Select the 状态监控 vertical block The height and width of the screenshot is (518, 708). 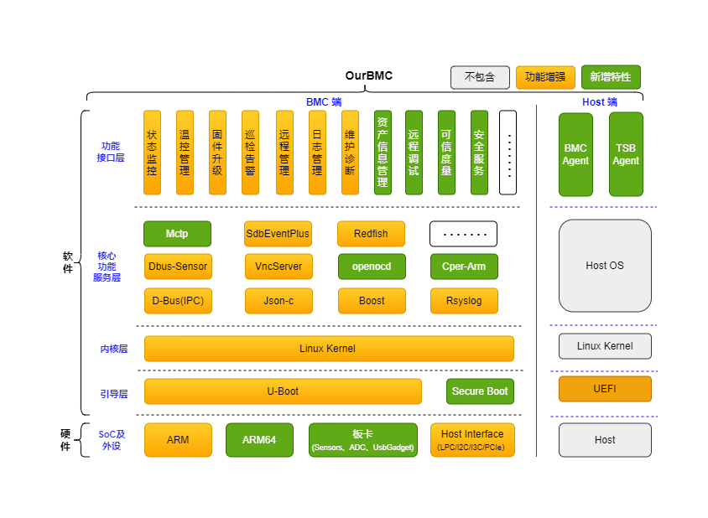[152, 153]
